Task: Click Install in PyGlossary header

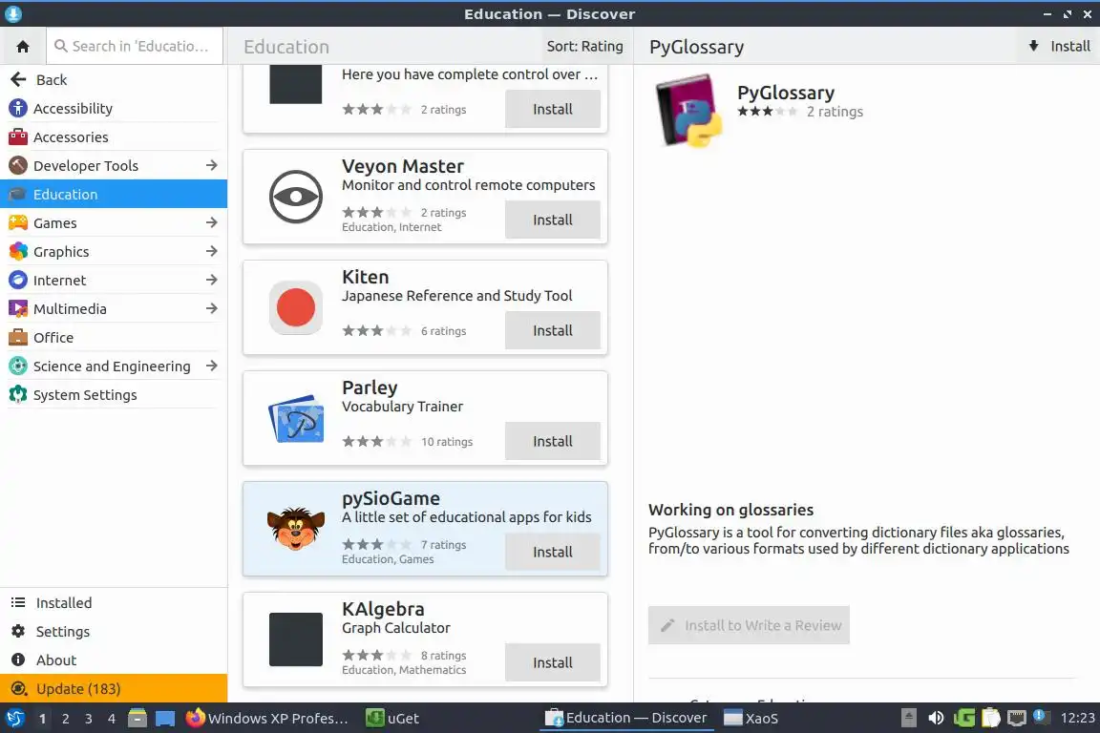Action: tap(1059, 47)
